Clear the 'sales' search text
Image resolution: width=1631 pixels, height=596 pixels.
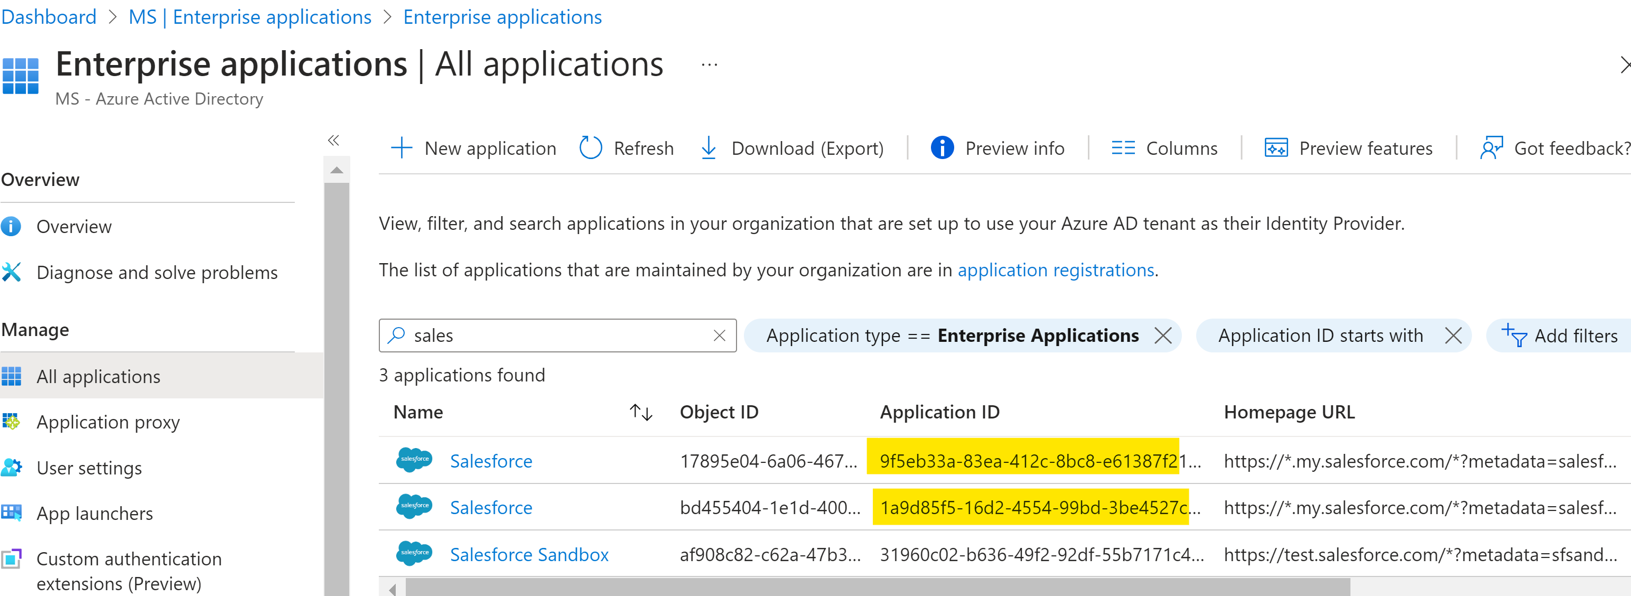coord(719,335)
